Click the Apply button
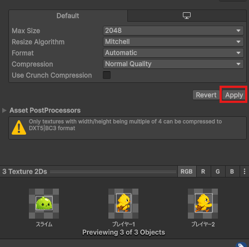The height and width of the screenshot is (247, 249). click(x=234, y=95)
